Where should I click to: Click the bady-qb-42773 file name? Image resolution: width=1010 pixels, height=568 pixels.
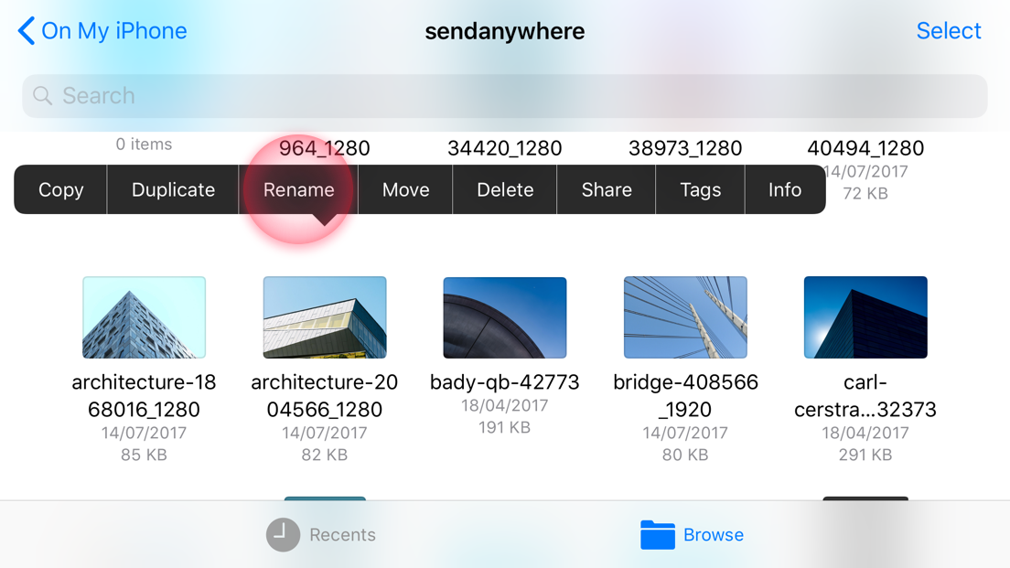505,382
